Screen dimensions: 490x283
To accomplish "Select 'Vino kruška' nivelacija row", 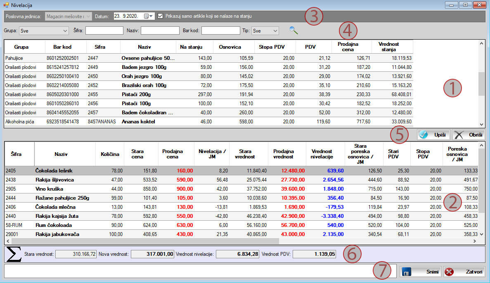I will click(x=241, y=189).
